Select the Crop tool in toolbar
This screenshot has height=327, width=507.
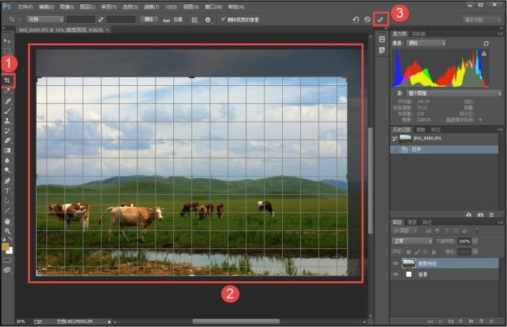pyautogui.click(x=8, y=82)
